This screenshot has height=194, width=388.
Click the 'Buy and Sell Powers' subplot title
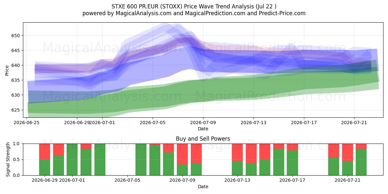[x=203, y=139]
